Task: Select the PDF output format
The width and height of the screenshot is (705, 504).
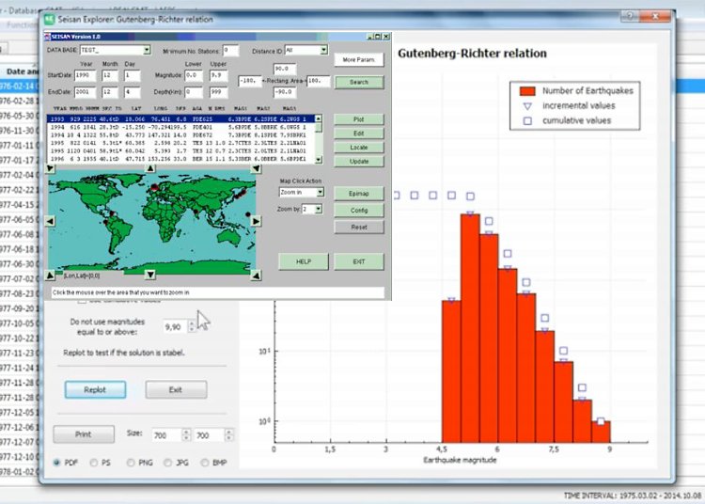Action: point(57,463)
